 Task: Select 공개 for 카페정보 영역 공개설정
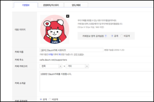coord(112,36)
